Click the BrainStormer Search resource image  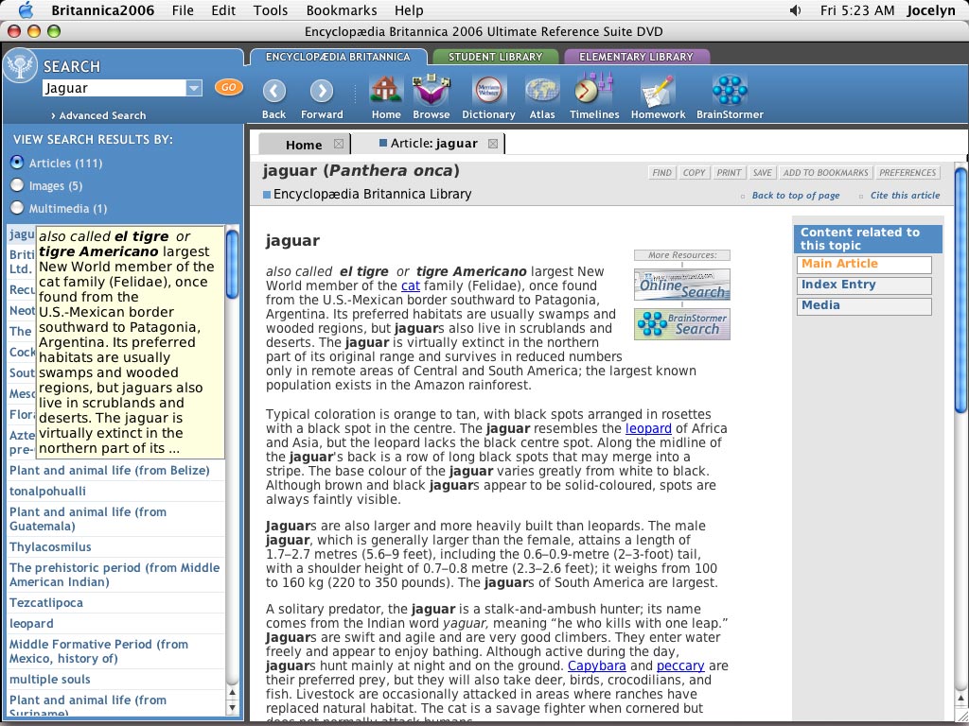pos(682,324)
